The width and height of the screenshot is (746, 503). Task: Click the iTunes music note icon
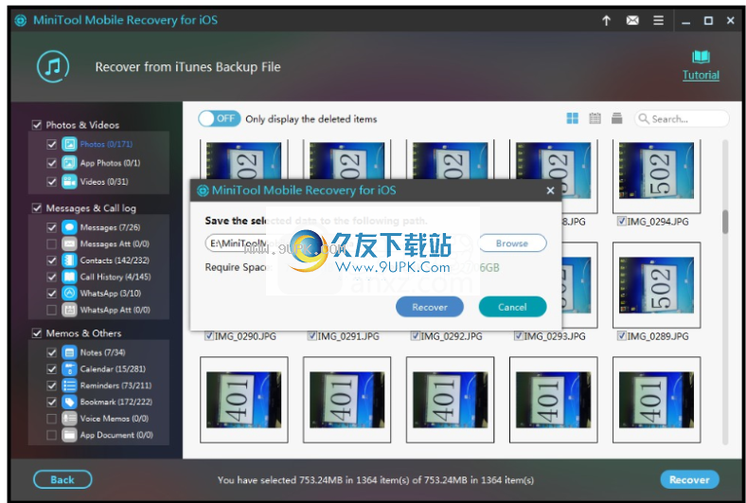[x=53, y=66]
